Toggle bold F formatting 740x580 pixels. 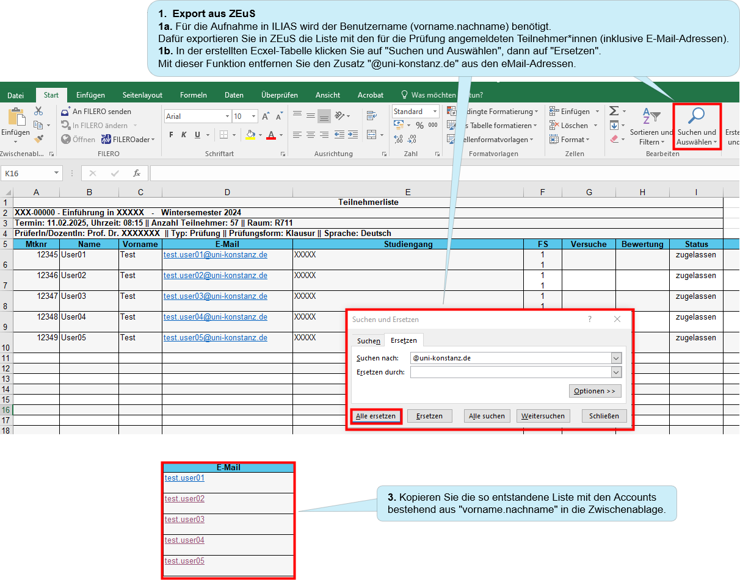tap(172, 135)
